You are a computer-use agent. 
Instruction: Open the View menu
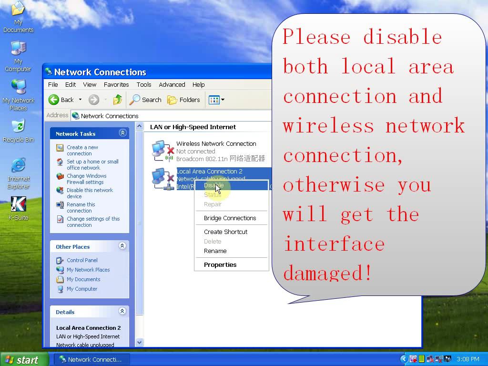[x=90, y=85]
